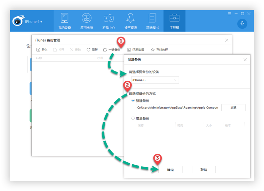Open the 铃声壁纸 ringtone wallpaper tab
Screen dimensions: 264x191
[130, 21]
